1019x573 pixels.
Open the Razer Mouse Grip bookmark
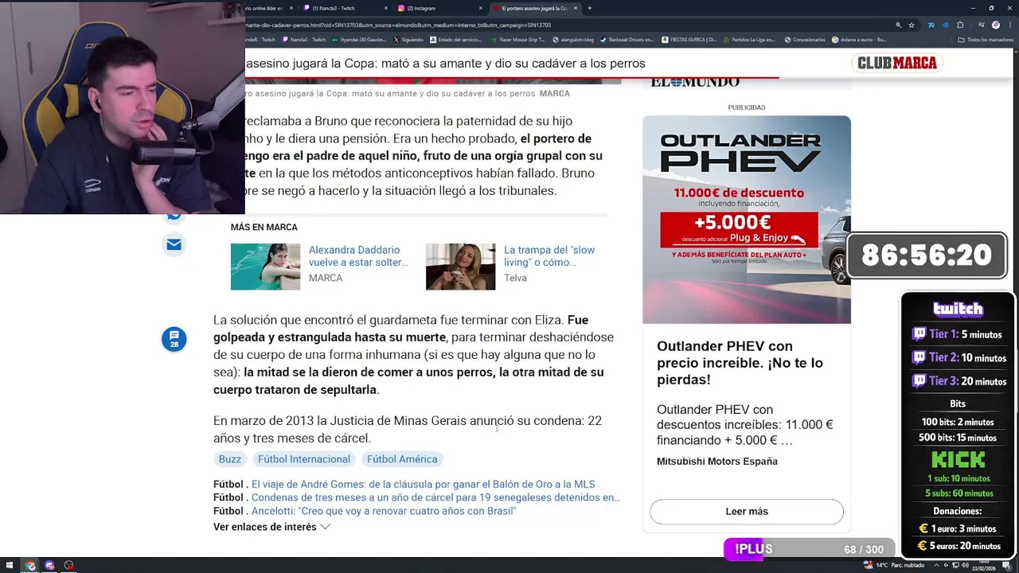(x=517, y=39)
